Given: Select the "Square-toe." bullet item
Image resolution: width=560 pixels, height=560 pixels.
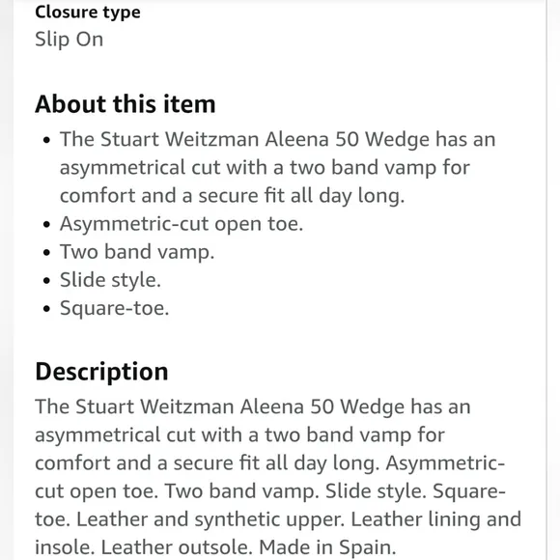Looking at the screenshot, I should click(x=114, y=308).
